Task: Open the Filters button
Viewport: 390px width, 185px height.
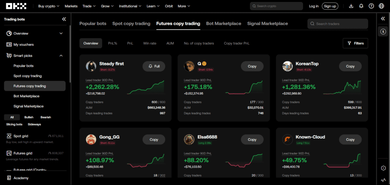Action: (355, 43)
